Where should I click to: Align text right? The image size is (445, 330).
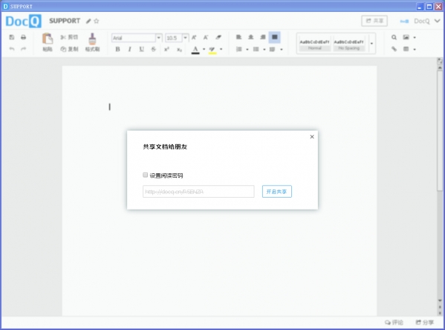pos(263,37)
